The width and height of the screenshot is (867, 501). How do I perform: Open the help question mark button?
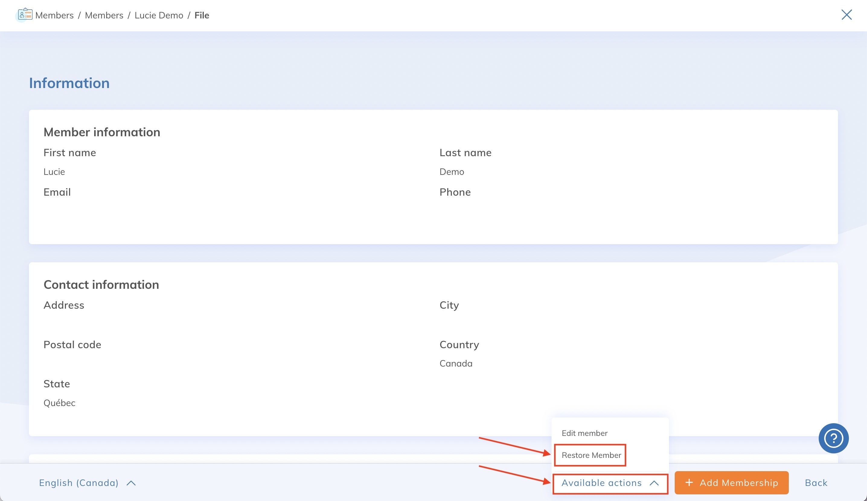point(833,438)
